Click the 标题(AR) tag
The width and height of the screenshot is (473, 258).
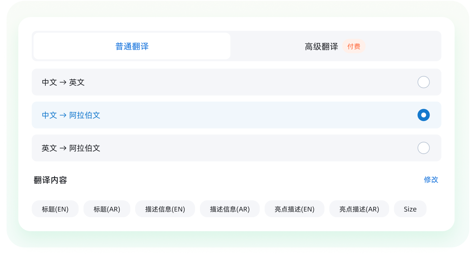(107, 209)
